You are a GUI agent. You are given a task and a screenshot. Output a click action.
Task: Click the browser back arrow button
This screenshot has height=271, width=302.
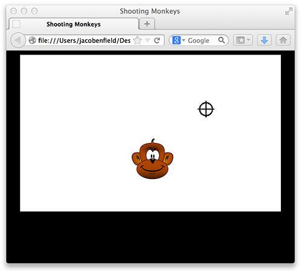(18, 41)
